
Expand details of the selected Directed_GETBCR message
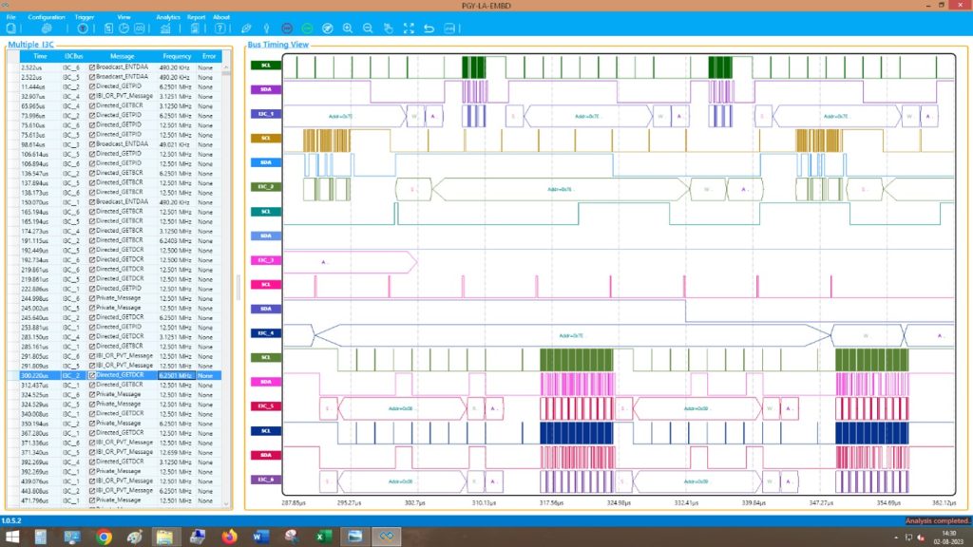coord(91,375)
